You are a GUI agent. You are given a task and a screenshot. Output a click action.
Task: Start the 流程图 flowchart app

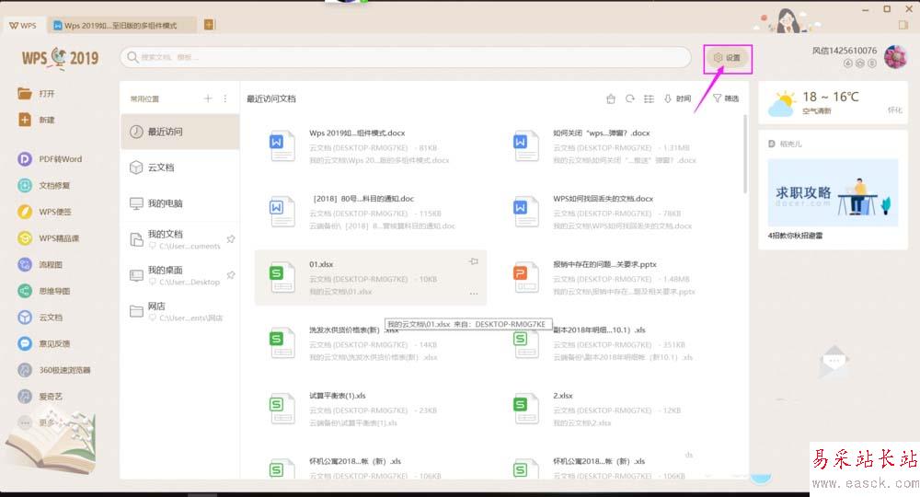click(x=40, y=265)
